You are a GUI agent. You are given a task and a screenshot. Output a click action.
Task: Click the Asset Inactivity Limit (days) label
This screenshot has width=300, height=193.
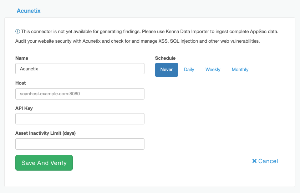point(46,133)
